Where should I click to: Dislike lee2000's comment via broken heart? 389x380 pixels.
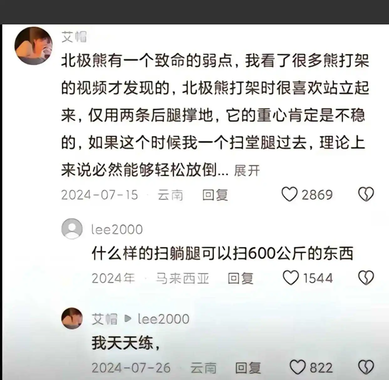click(x=366, y=278)
